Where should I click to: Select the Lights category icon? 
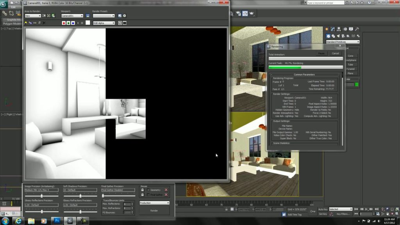[x=339, y=36]
